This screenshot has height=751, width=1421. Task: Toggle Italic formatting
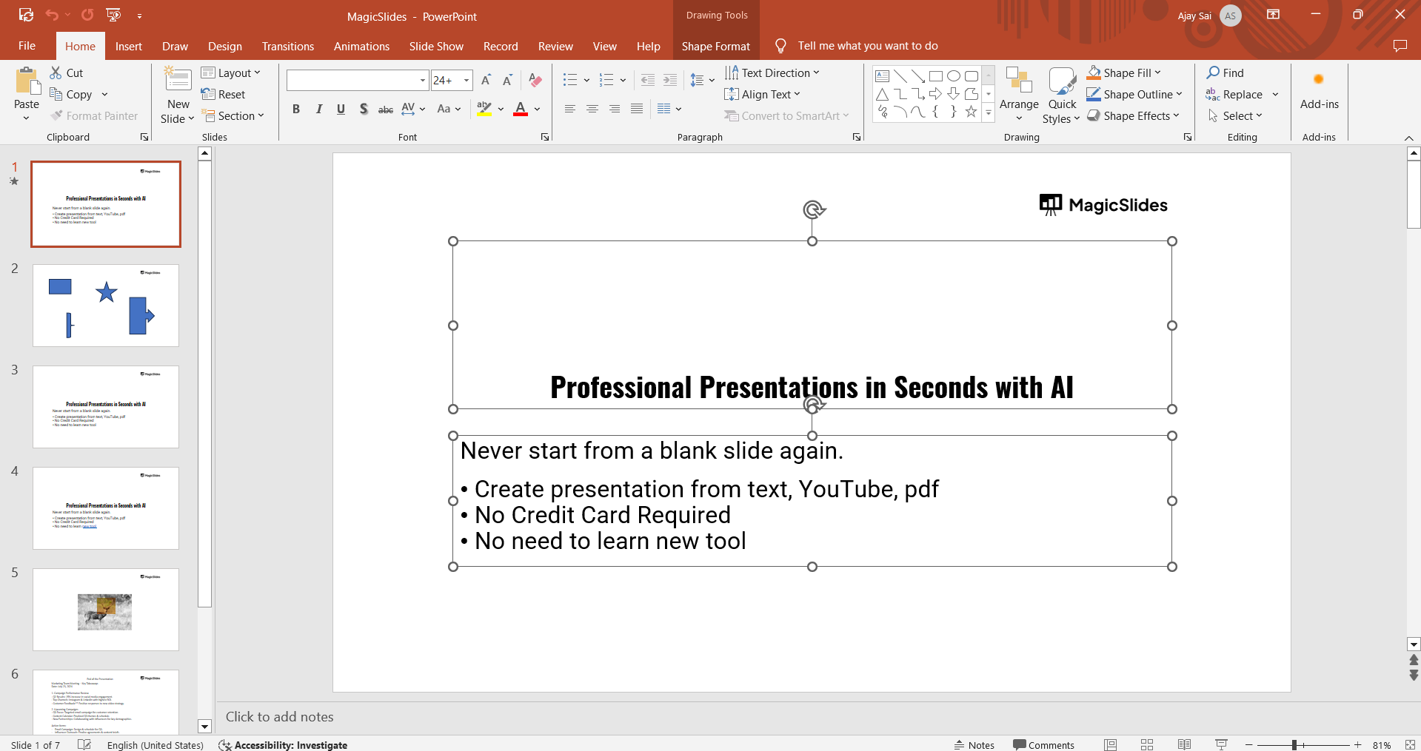point(319,109)
